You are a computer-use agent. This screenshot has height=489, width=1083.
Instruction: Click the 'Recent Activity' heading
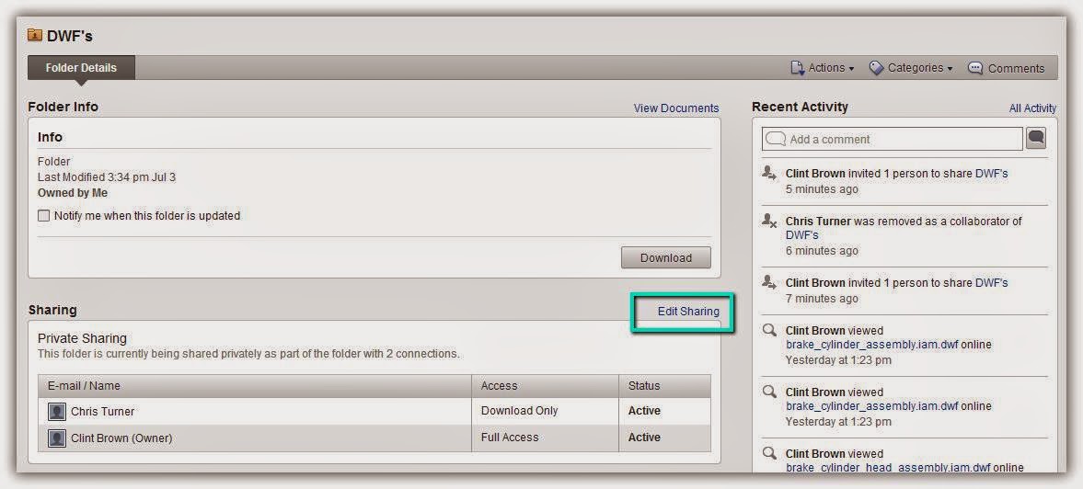pyautogui.click(x=800, y=107)
